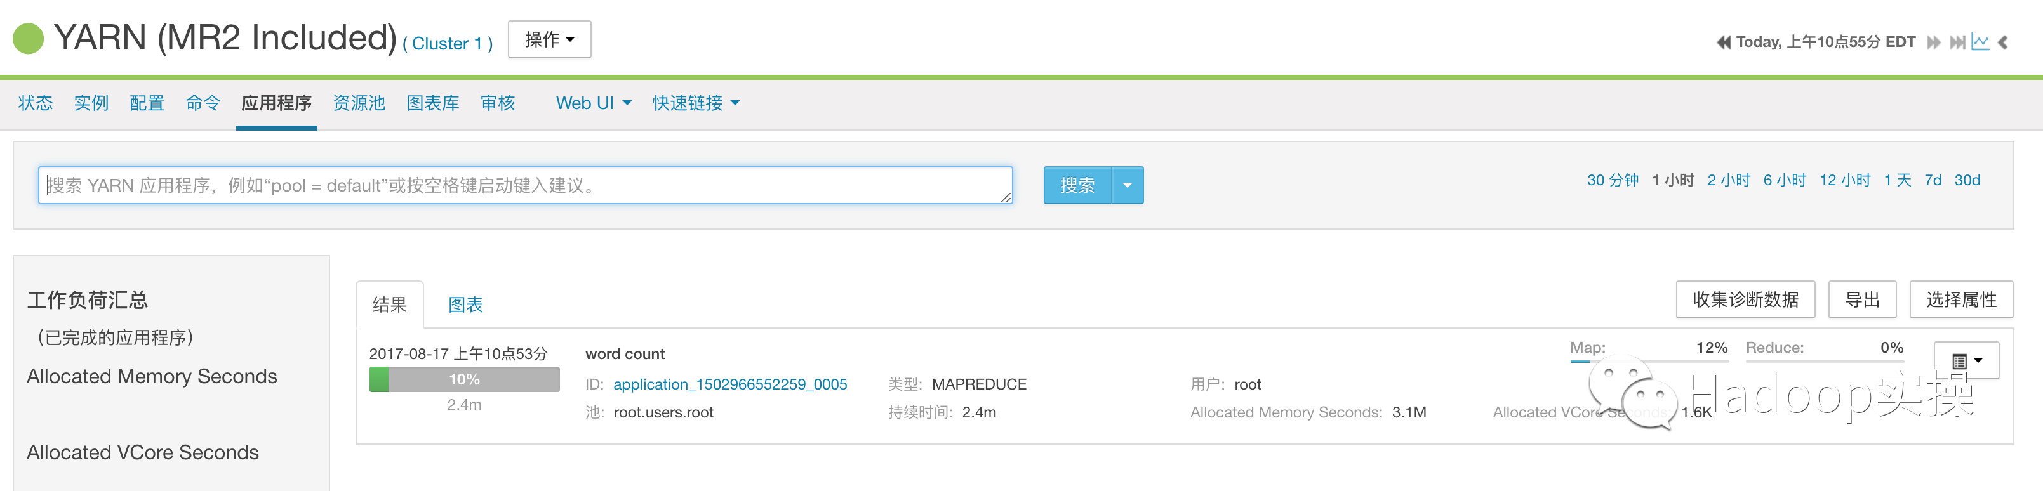2043x491 pixels.
Task: Click Allocated Memory Seconds in workload summary
Action: click(x=152, y=376)
